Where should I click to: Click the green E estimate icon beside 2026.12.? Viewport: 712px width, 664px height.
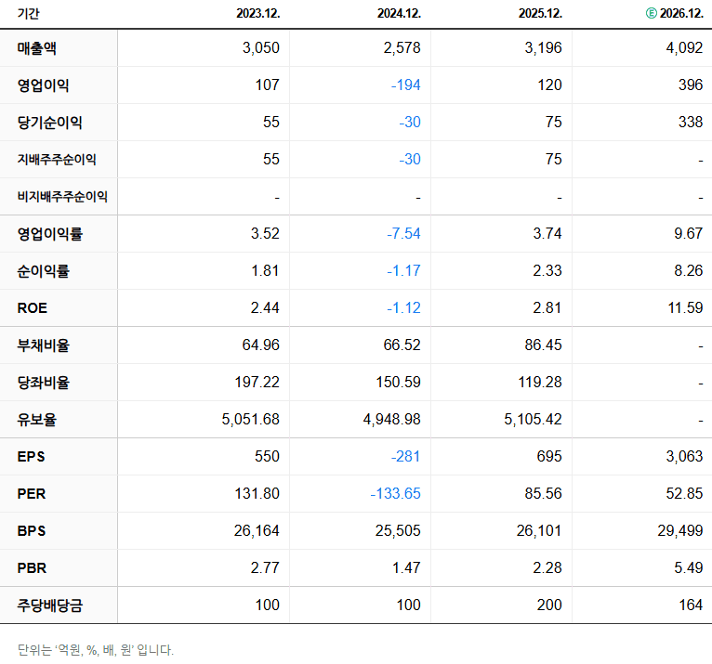[x=652, y=13]
